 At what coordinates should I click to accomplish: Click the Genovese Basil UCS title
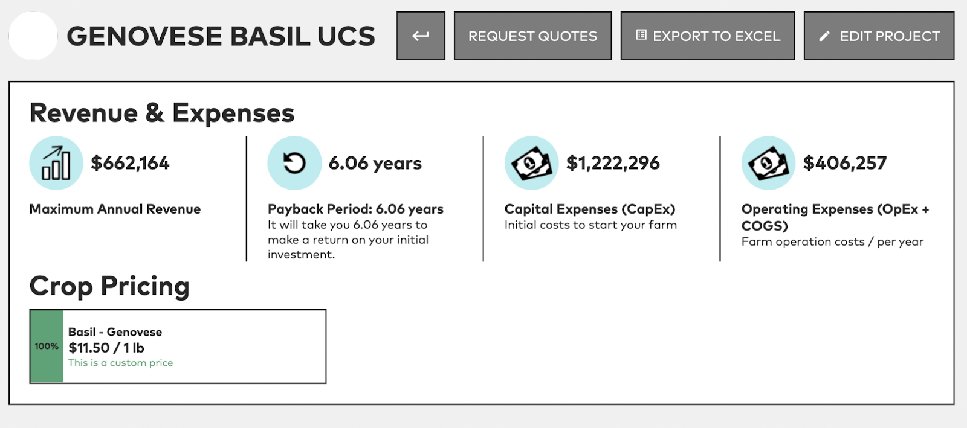pos(221,36)
